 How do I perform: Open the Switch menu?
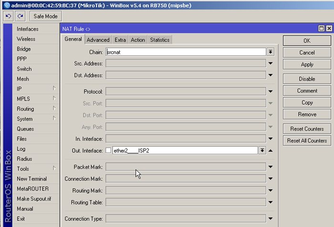tap(36, 69)
